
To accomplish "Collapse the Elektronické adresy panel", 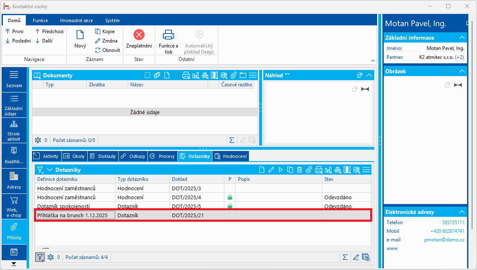I will pyautogui.click(x=462, y=212).
